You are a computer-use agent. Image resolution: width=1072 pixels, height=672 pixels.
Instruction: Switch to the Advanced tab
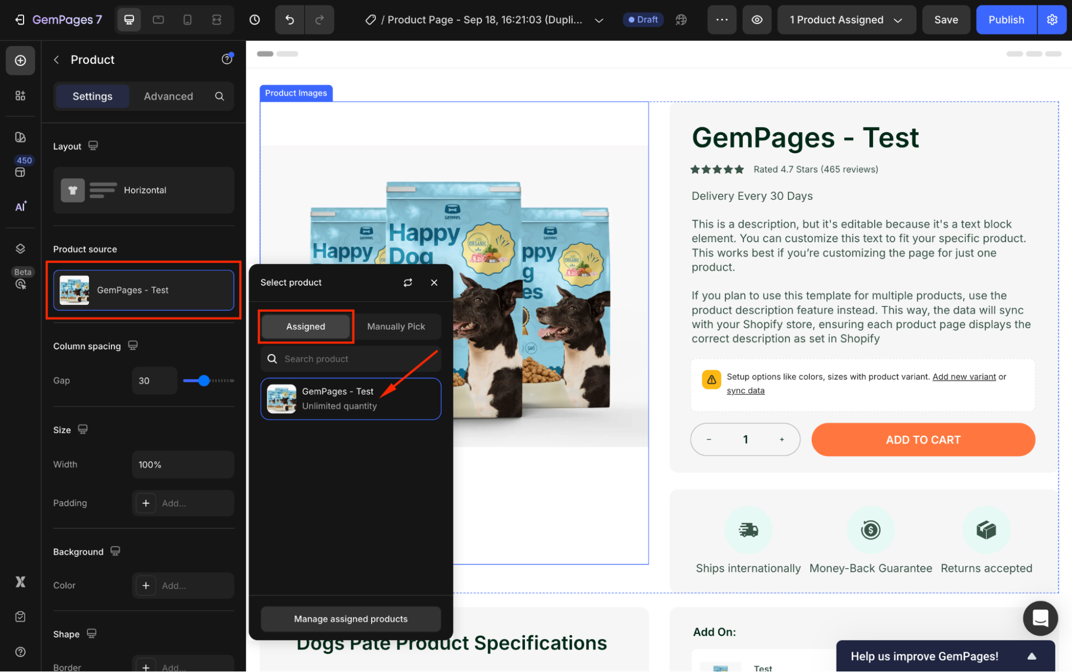click(x=168, y=96)
